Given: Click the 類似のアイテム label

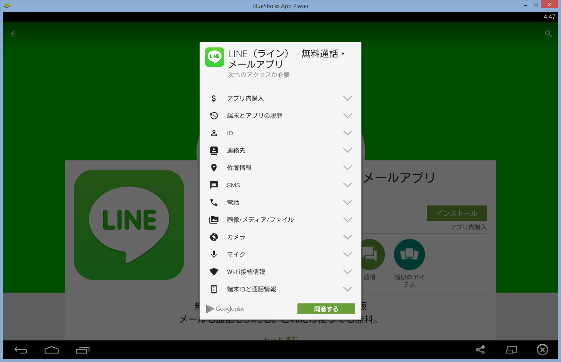Looking at the screenshot, I should click(x=409, y=281).
